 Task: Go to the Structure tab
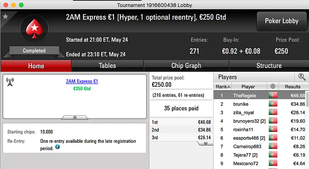269,66
